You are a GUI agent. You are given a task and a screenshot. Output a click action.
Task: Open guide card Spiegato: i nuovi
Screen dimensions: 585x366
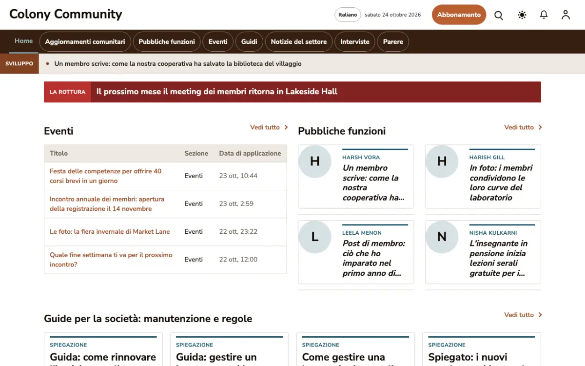point(468,358)
